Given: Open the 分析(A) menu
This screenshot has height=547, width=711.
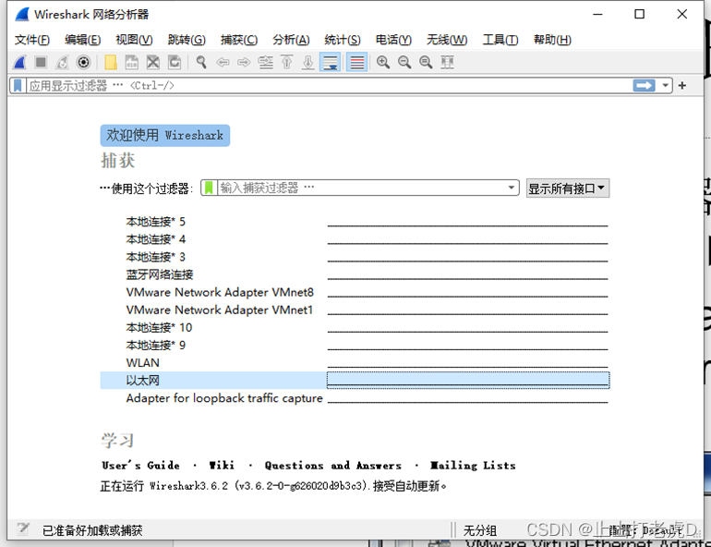Looking at the screenshot, I should pos(291,40).
